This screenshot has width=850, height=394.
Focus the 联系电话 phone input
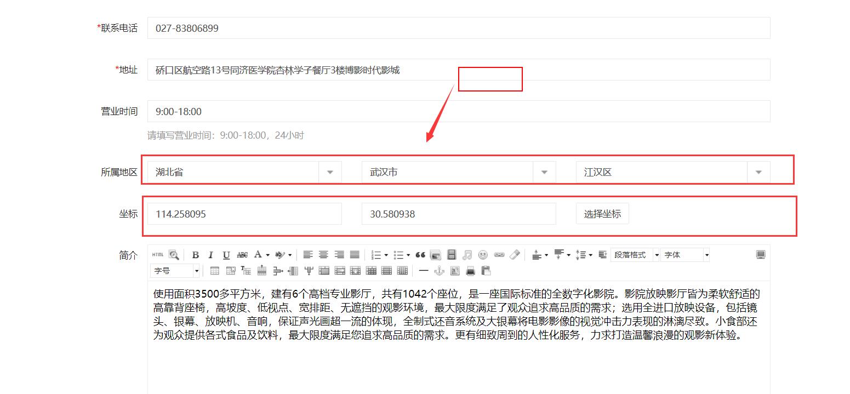pos(459,28)
